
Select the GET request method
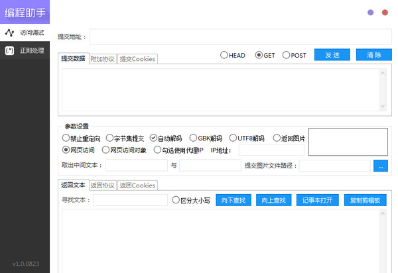[x=265, y=55]
